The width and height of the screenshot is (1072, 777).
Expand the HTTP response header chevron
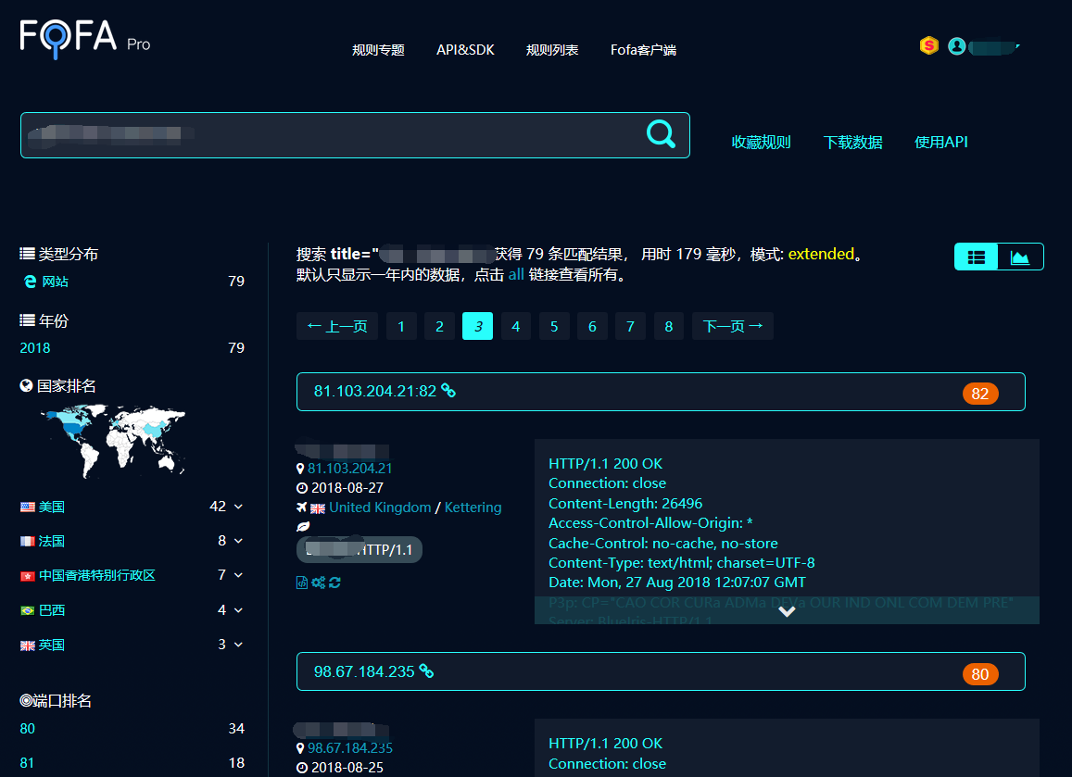(787, 611)
